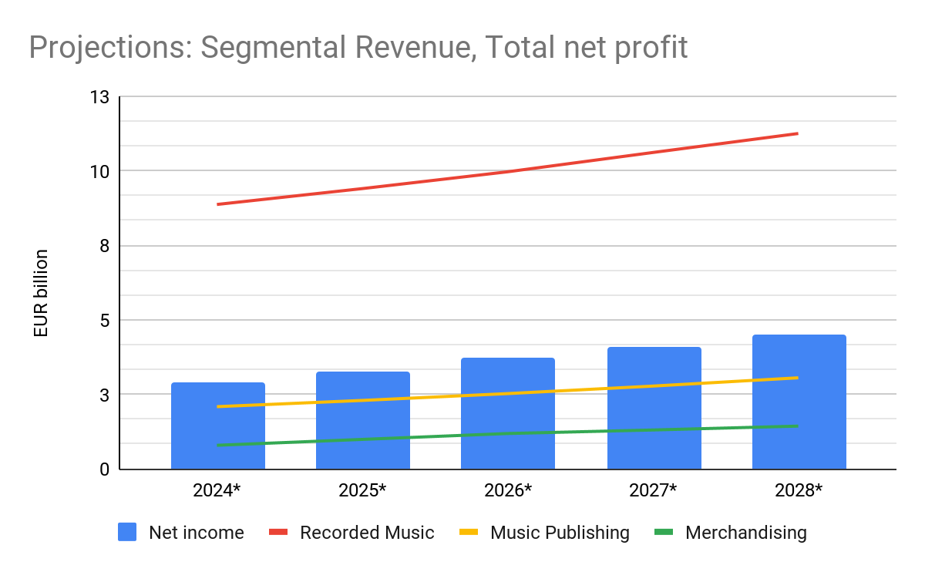This screenshot has width=925, height=572.
Task: Click the 'EUR billion' y-axis title
Action: [41, 293]
